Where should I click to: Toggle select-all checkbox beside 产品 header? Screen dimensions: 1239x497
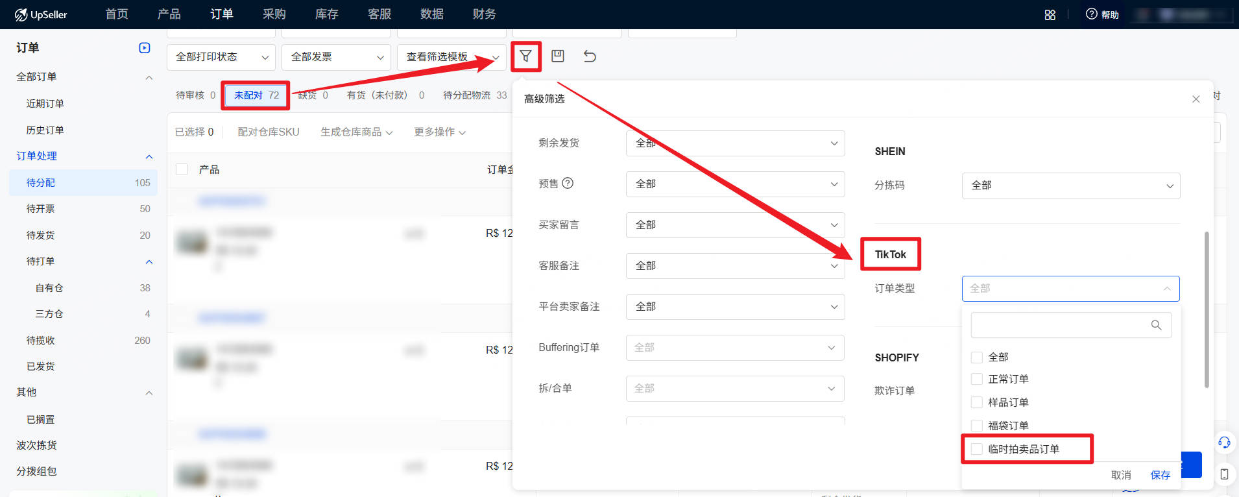(x=182, y=169)
